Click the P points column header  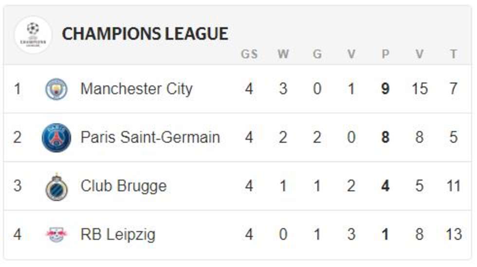coord(385,54)
